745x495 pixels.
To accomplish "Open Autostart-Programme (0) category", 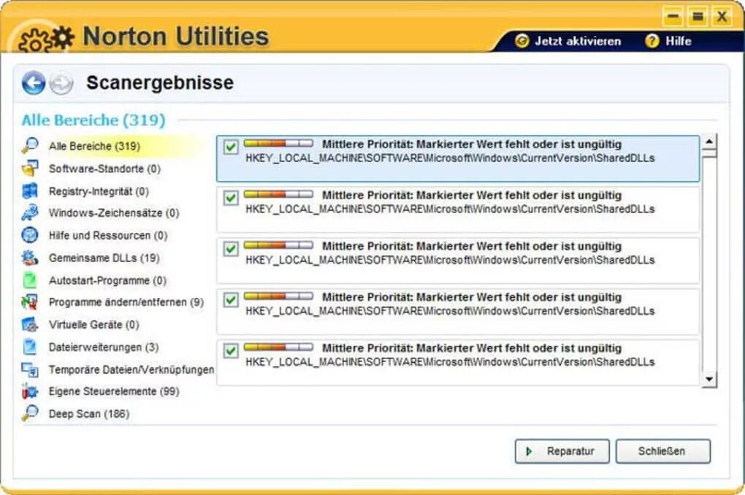I will 107,280.
